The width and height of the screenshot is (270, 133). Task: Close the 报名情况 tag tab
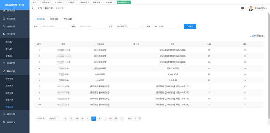[114, 3]
